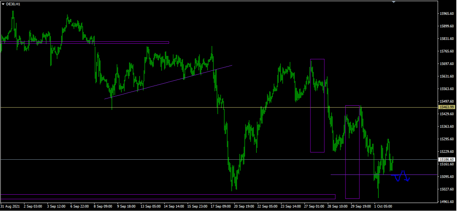Click the 15229.60 price axis label

click(x=446, y=152)
